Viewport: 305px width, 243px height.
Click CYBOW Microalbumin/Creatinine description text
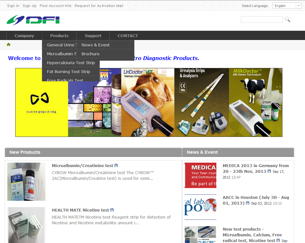pyautogui.click(x=103, y=175)
